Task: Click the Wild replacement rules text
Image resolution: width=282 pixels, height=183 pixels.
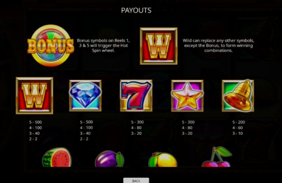Action: [x=218, y=45]
